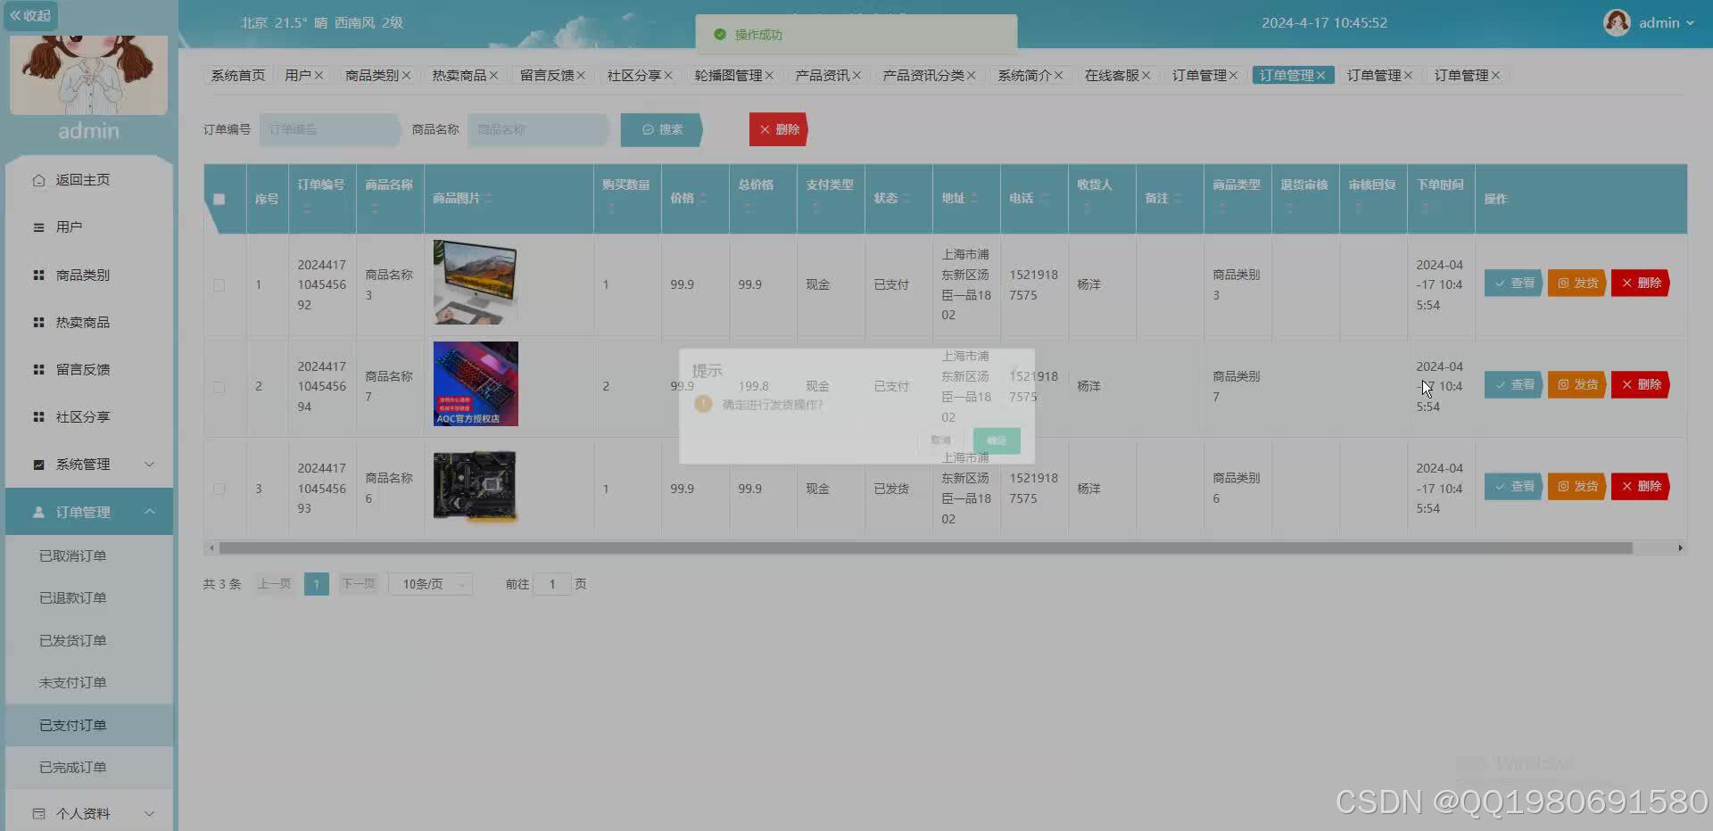This screenshot has height=831, width=1713.
Task: Select 商品类别 from the sidebar
Action: 82,275
